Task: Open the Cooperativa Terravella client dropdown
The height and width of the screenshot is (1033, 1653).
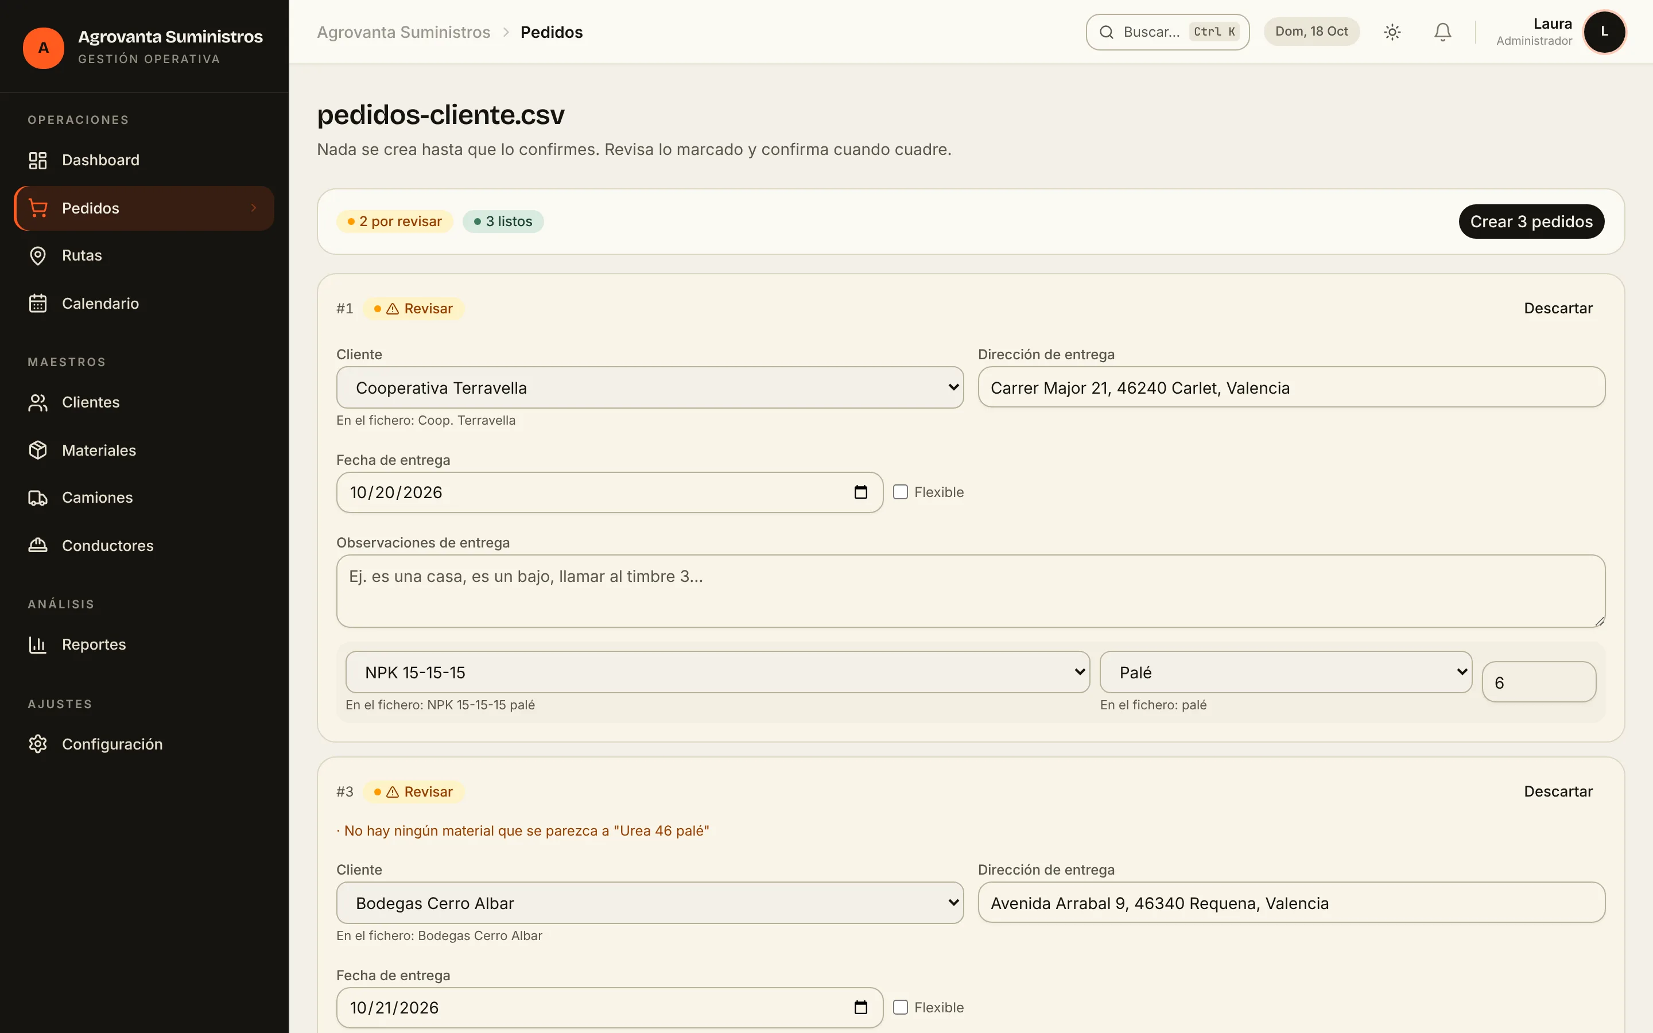Action: pyautogui.click(x=650, y=387)
